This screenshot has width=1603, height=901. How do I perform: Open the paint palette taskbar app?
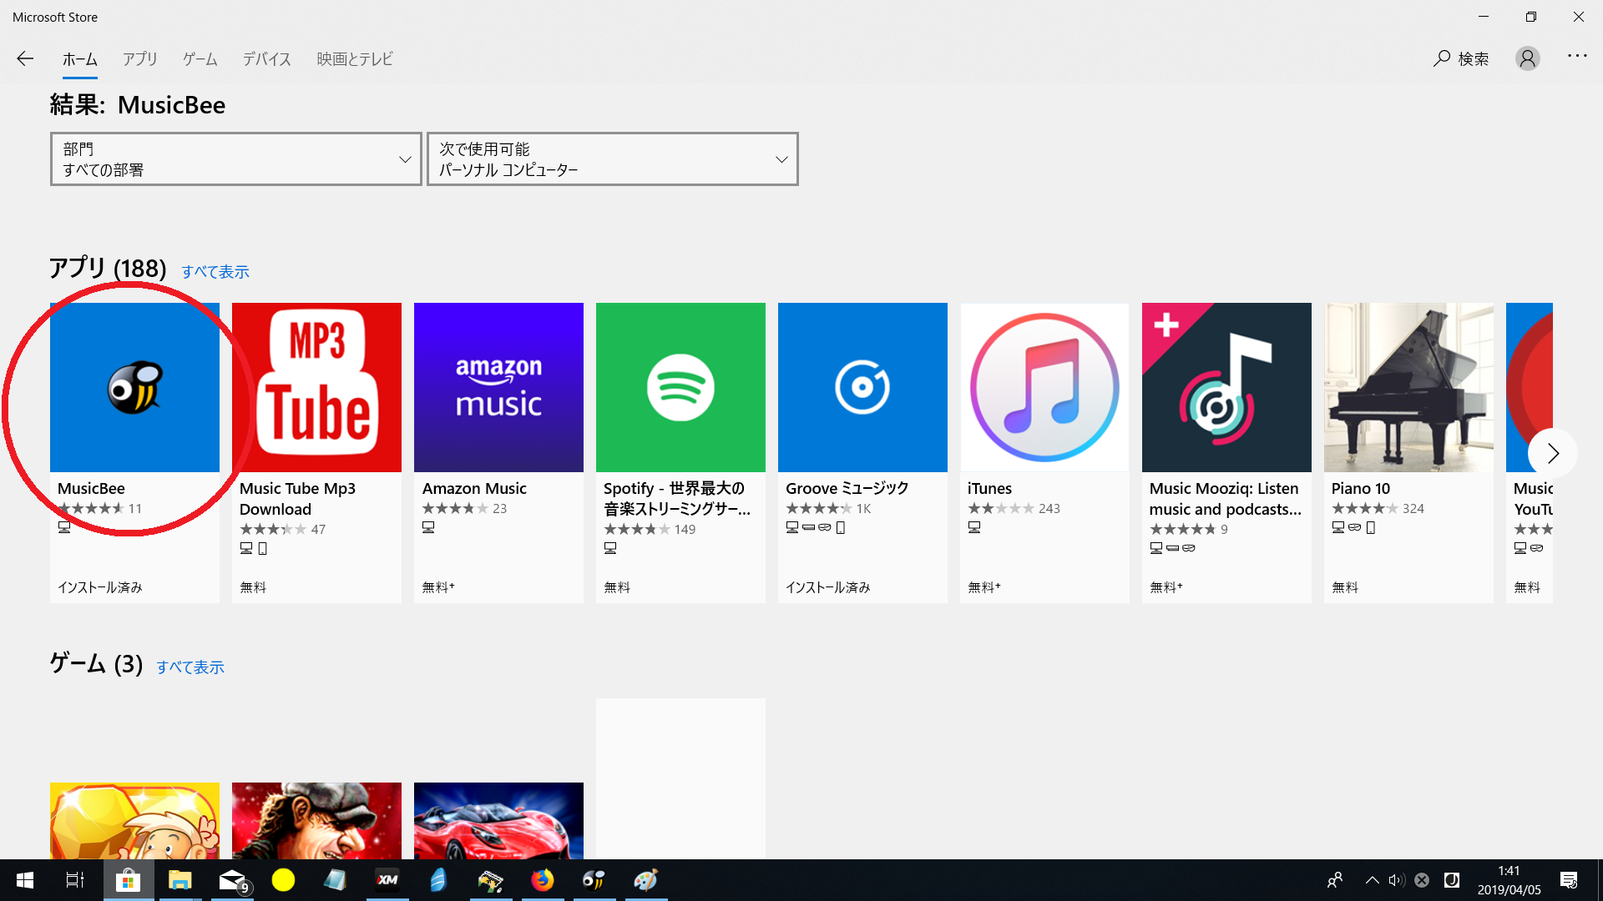tap(645, 880)
